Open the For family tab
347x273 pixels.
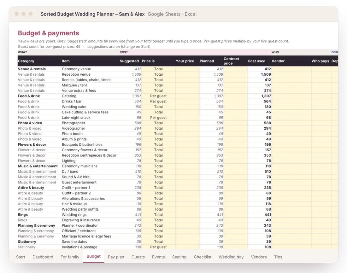coord(70,257)
